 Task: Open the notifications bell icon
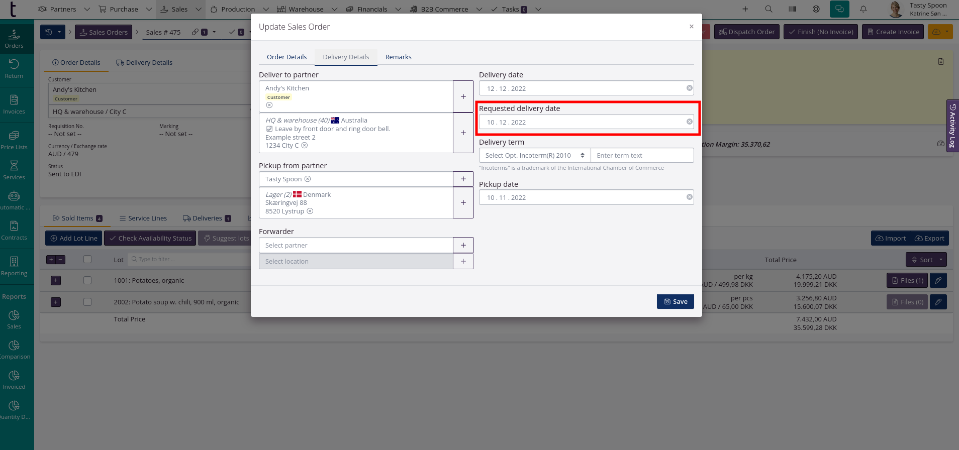pos(863,9)
